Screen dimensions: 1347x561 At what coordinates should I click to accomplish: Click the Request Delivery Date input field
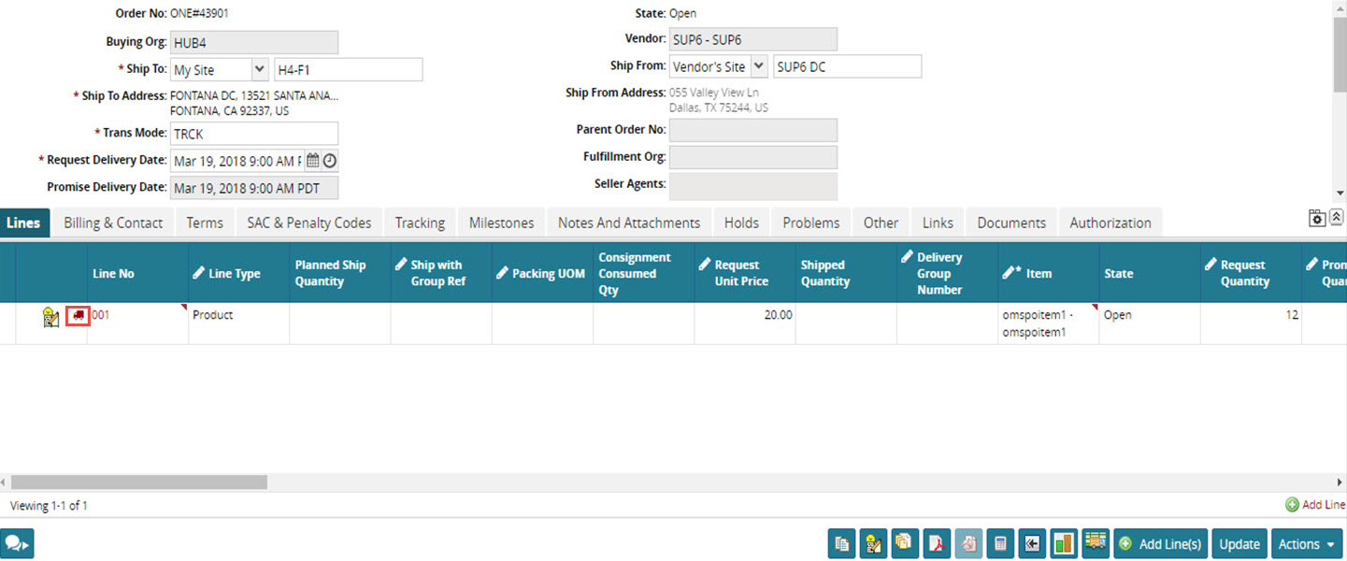pyautogui.click(x=236, y=161)
